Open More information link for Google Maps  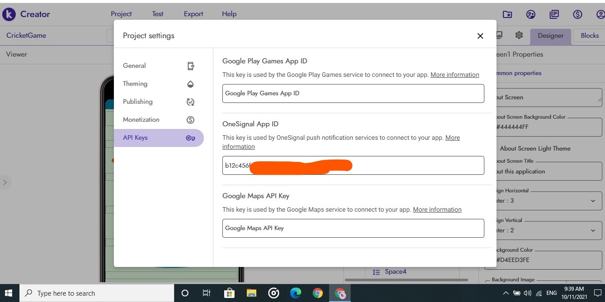tap(437, 209)
